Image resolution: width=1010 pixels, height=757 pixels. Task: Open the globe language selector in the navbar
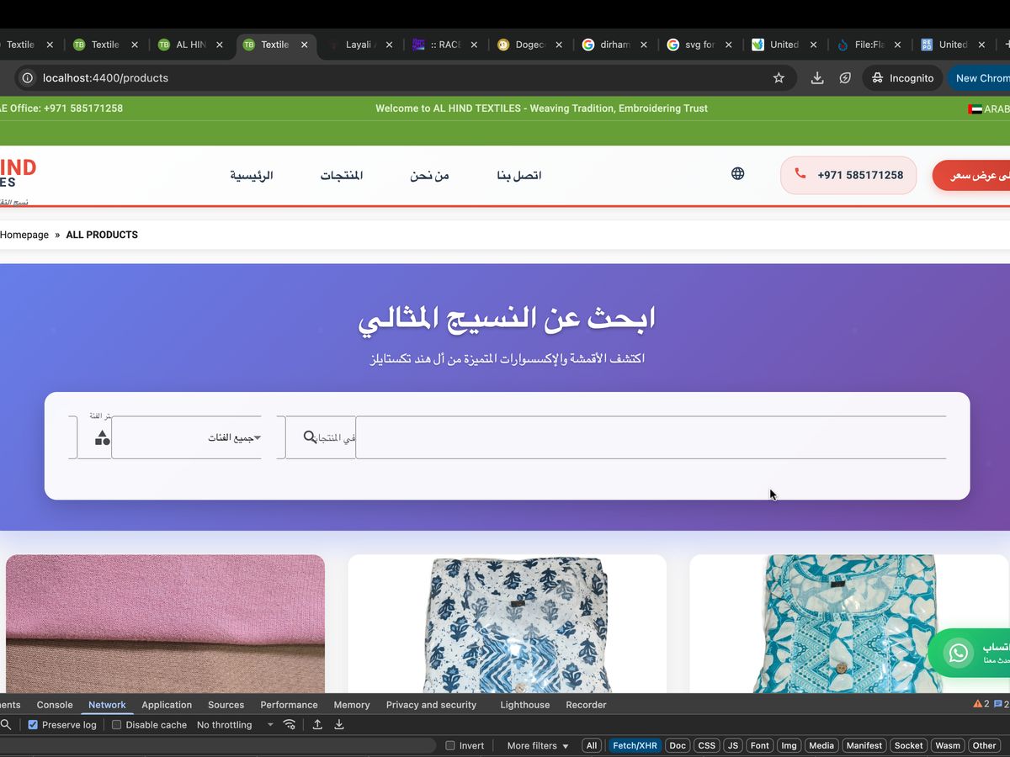click(x=738, y=173)
